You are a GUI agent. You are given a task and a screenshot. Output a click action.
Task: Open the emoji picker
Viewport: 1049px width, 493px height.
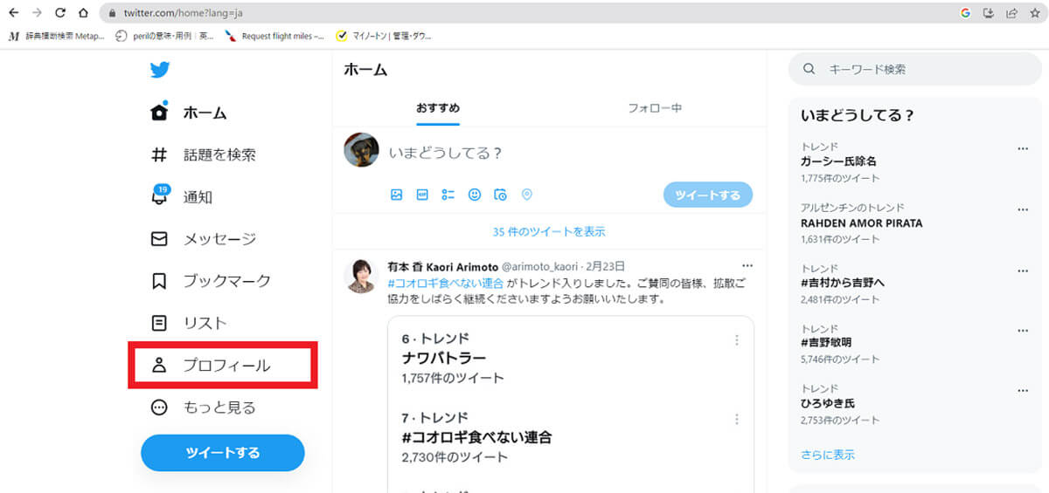coord(475,195)
